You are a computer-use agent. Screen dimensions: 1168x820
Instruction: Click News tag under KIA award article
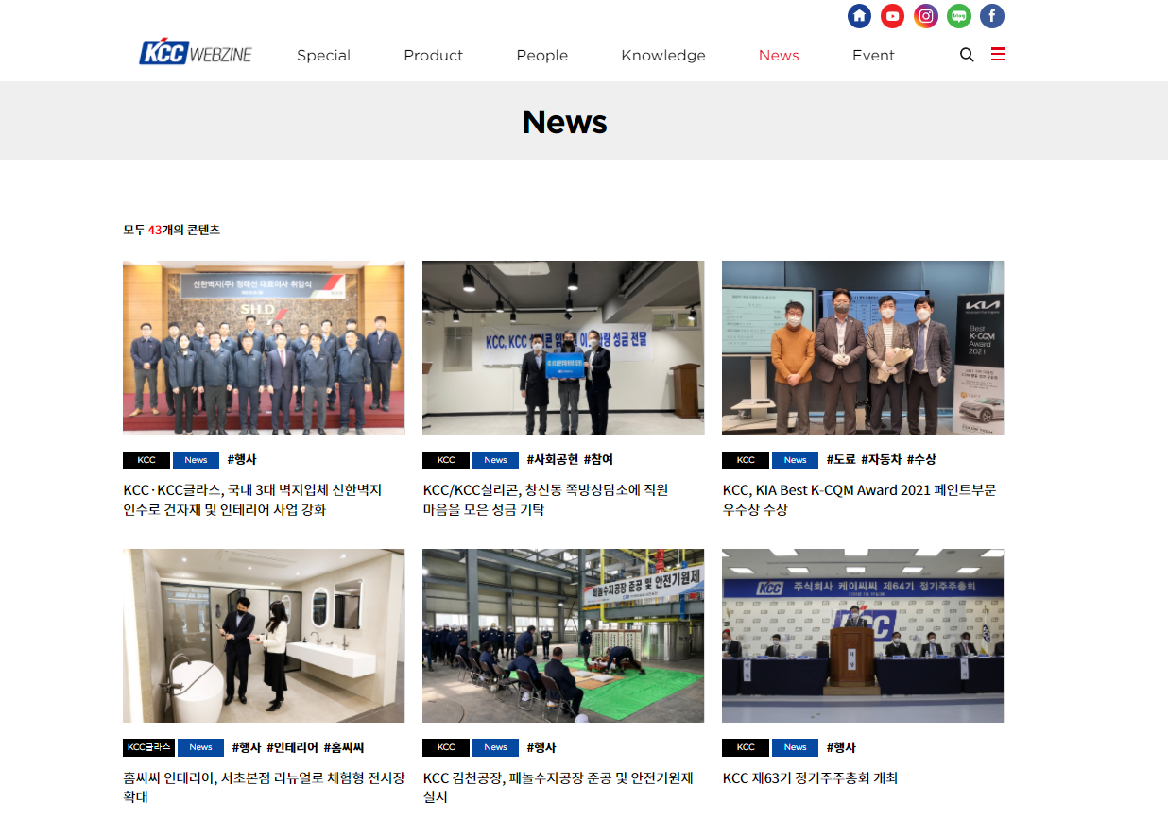(x=795, y=460)
